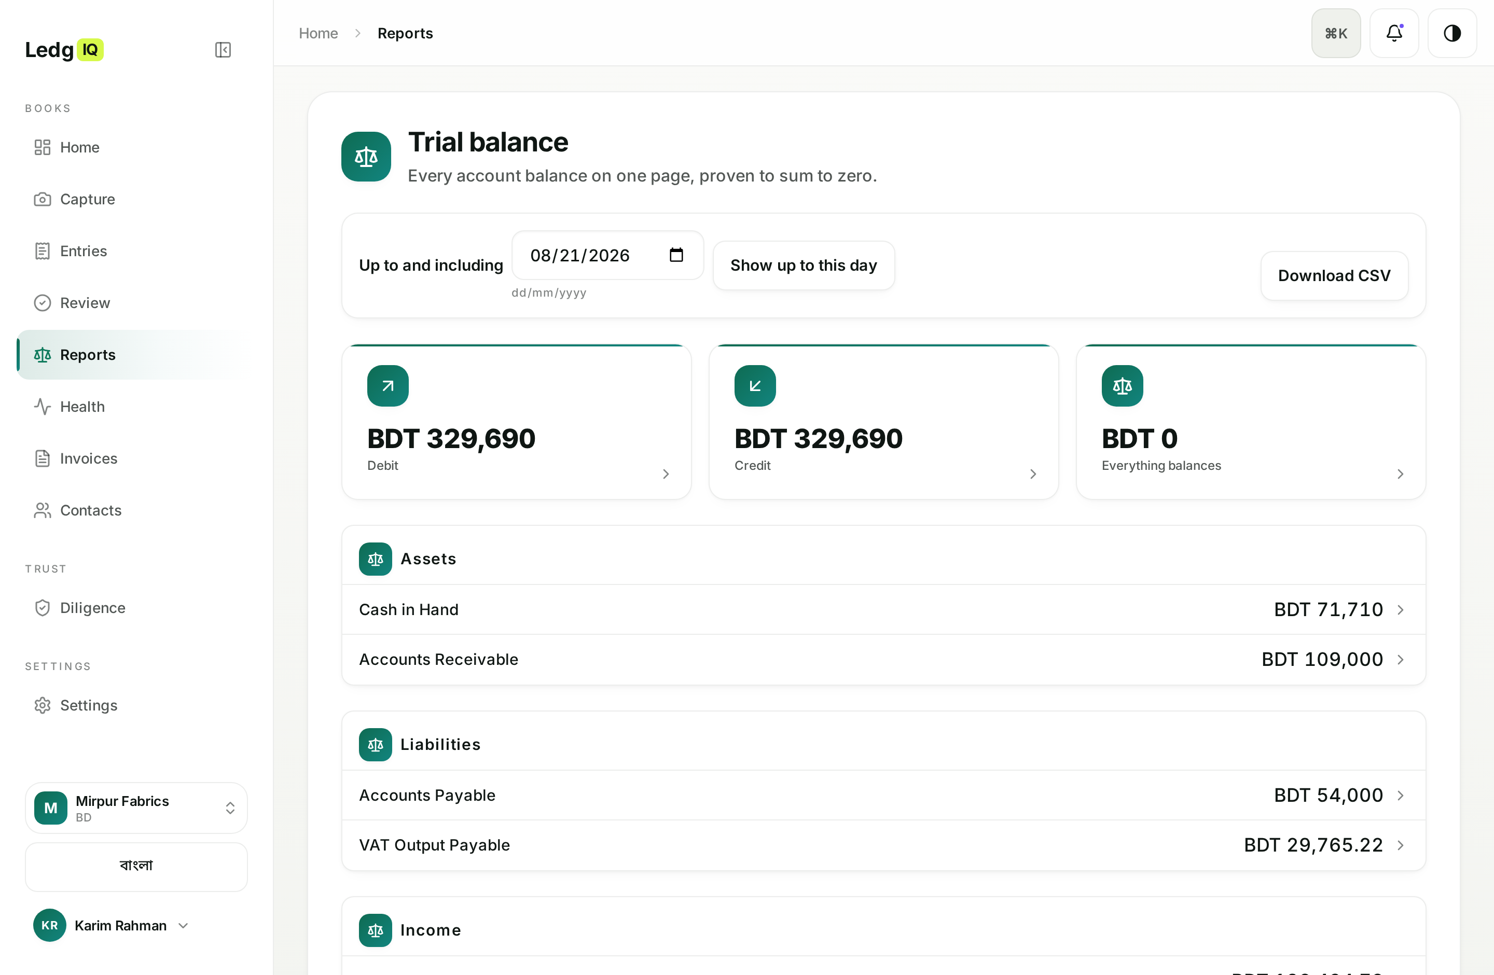Collapse the sidebar panel icon
Viewport: 1494px width, 975px height.
(223, 50)
